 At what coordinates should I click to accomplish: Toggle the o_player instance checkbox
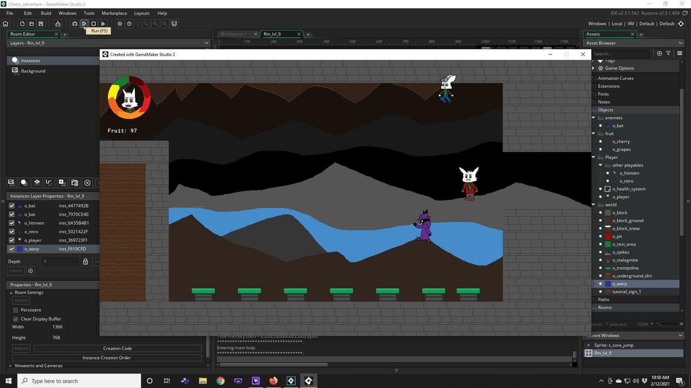[12, 240]
